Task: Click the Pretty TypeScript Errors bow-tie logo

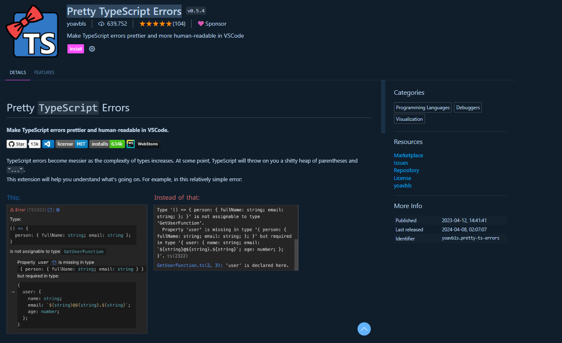Action: tap(32, 30)
